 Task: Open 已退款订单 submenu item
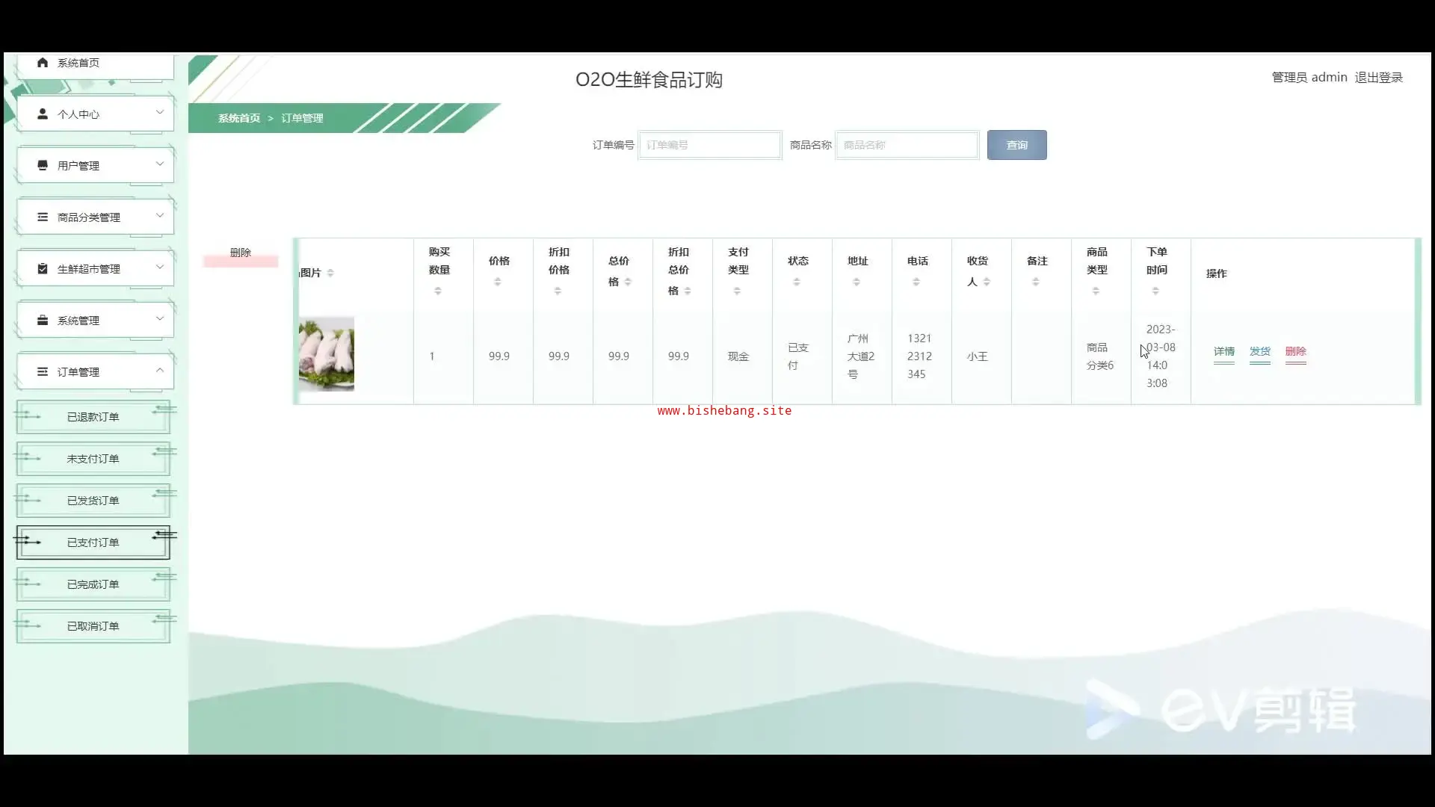tap(93, 417)
